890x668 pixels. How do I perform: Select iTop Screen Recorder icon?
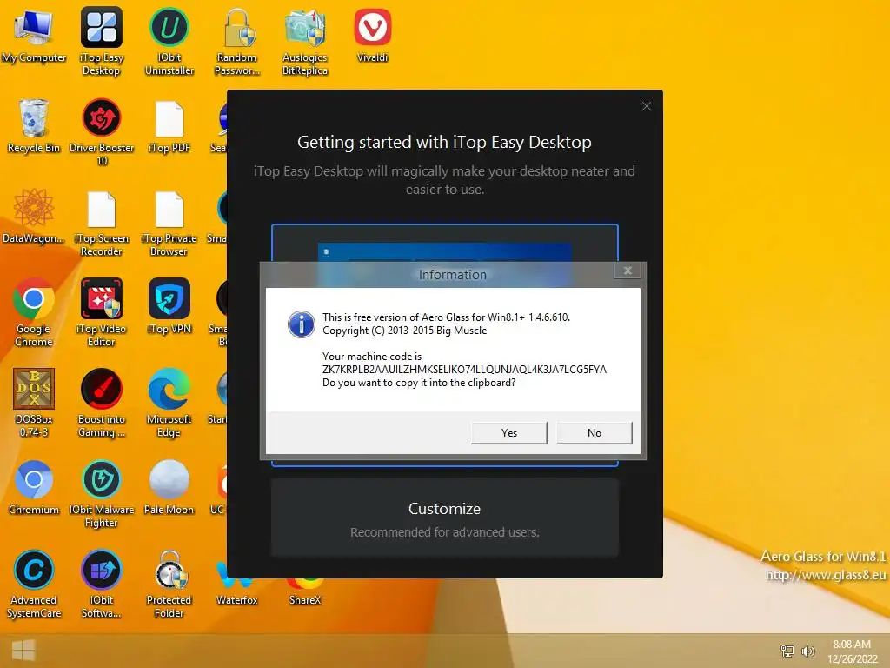pos(101,224)
